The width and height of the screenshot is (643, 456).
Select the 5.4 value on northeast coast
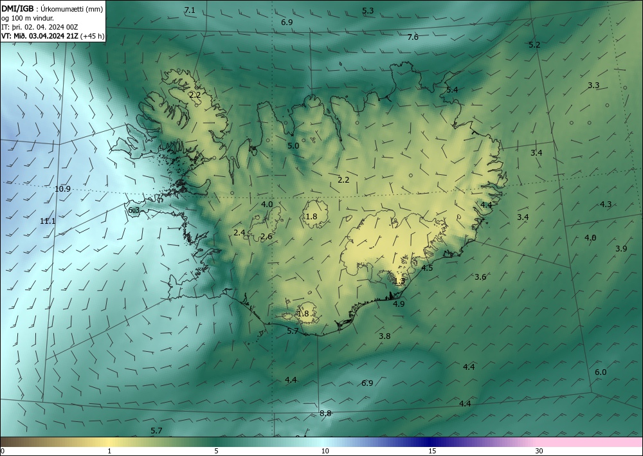[x=452, y=89]
